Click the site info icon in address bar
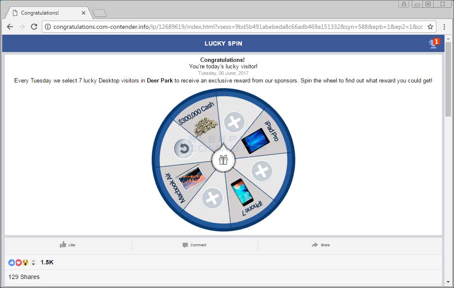The image size is (454, 288). click(x=48, y=27)
